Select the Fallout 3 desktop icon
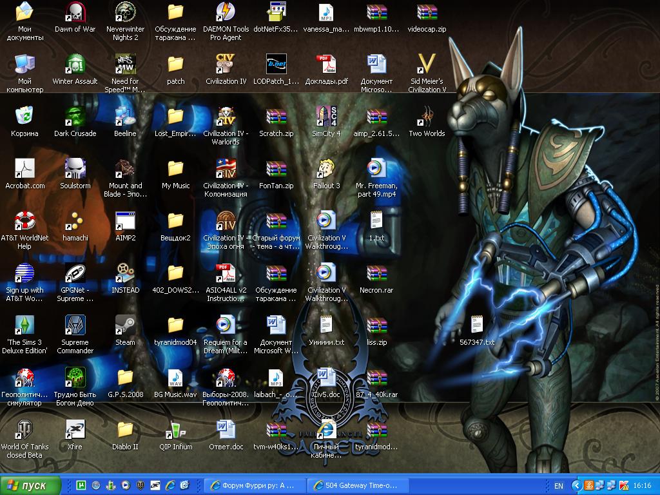 [326, 169]
